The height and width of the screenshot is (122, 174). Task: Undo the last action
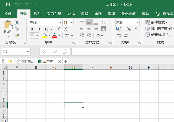(x=17, y=4)
